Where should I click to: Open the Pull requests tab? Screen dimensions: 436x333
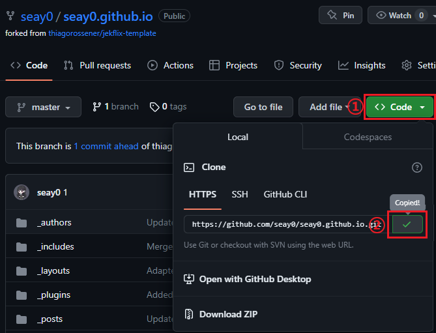(x=97, y=65)
